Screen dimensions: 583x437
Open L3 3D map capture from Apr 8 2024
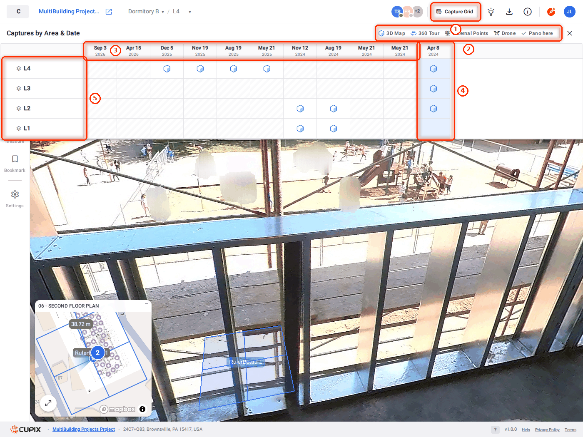434,89
